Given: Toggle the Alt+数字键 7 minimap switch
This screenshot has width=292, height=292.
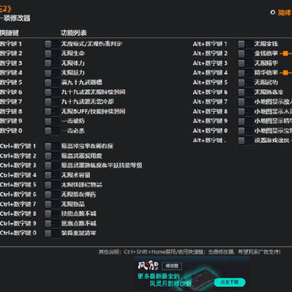Looking at the screenshot, I should pyautogui.click(x=245, y=102).
